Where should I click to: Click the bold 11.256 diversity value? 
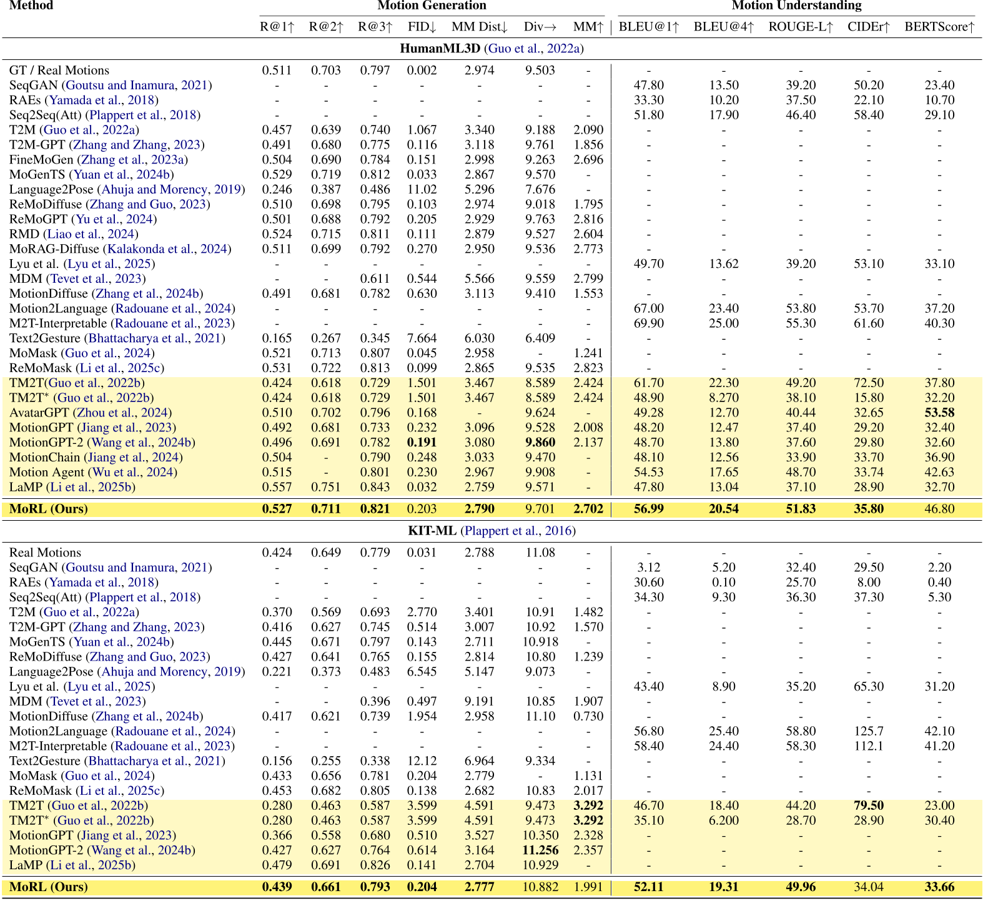[540, 850]
